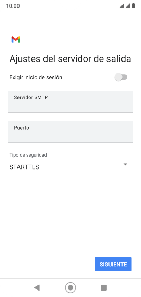Tap the Puerto field label text
141x297 pixels.
tap(22, 128)
